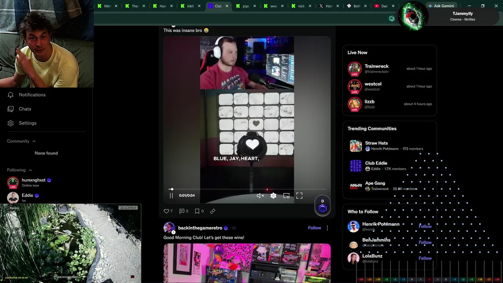Open backinthegameretro's profile name link
The height and width of the screenshot is (283, 503).
(200, 228)
